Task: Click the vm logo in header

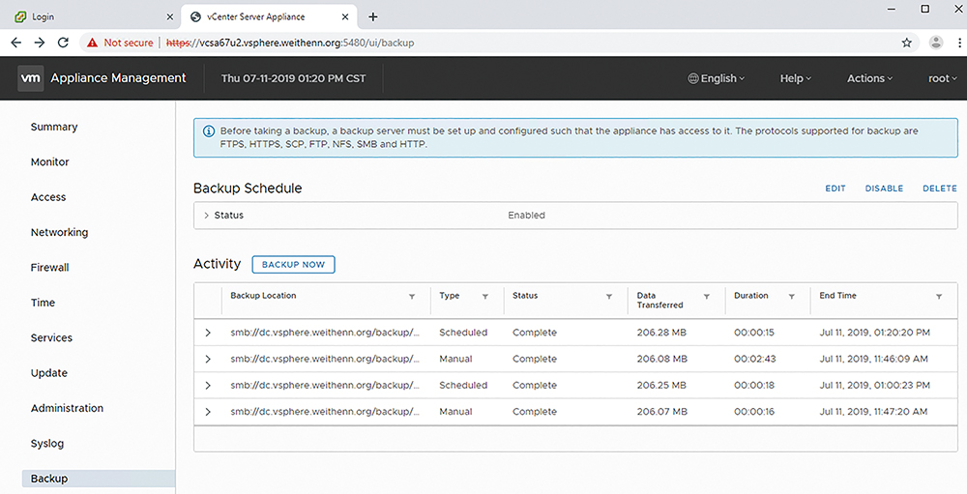Action: point(31,78)
